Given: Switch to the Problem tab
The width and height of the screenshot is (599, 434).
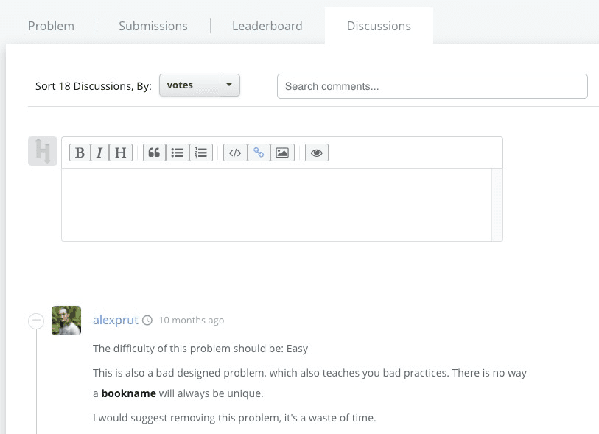Looking at the screenshot, I should coord(51,26).
